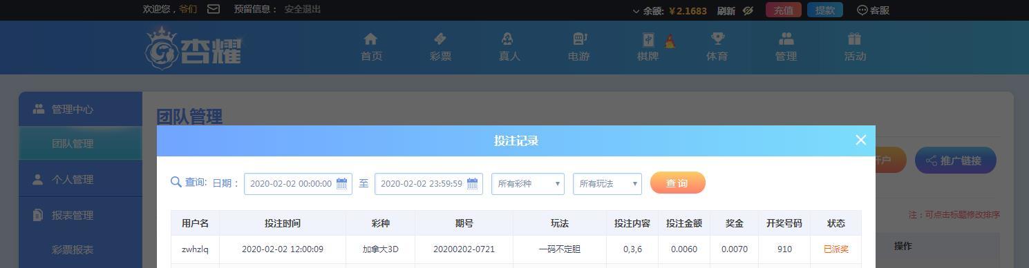Click the orange 查询 button
This screenshot has height=268, width=1029.
(x=677, y=183)
